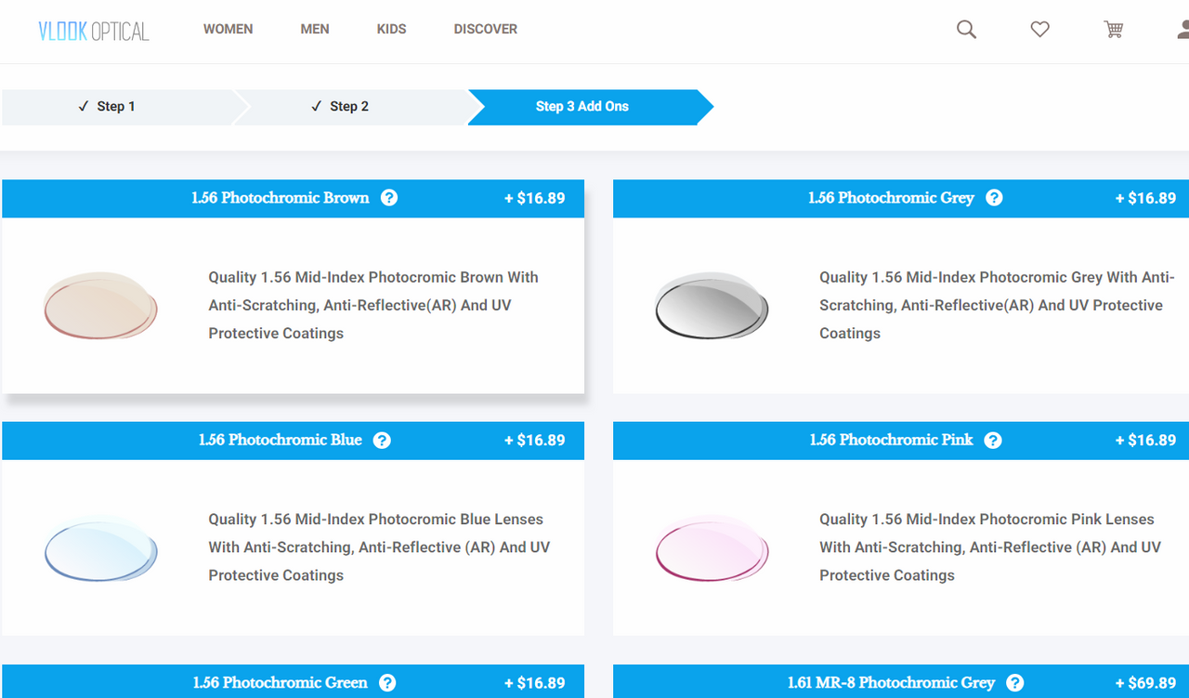The width and height of the screenshot is (1189, 698).
Task: Click the Photocromic Brown description text
Action: click(373, 305)
